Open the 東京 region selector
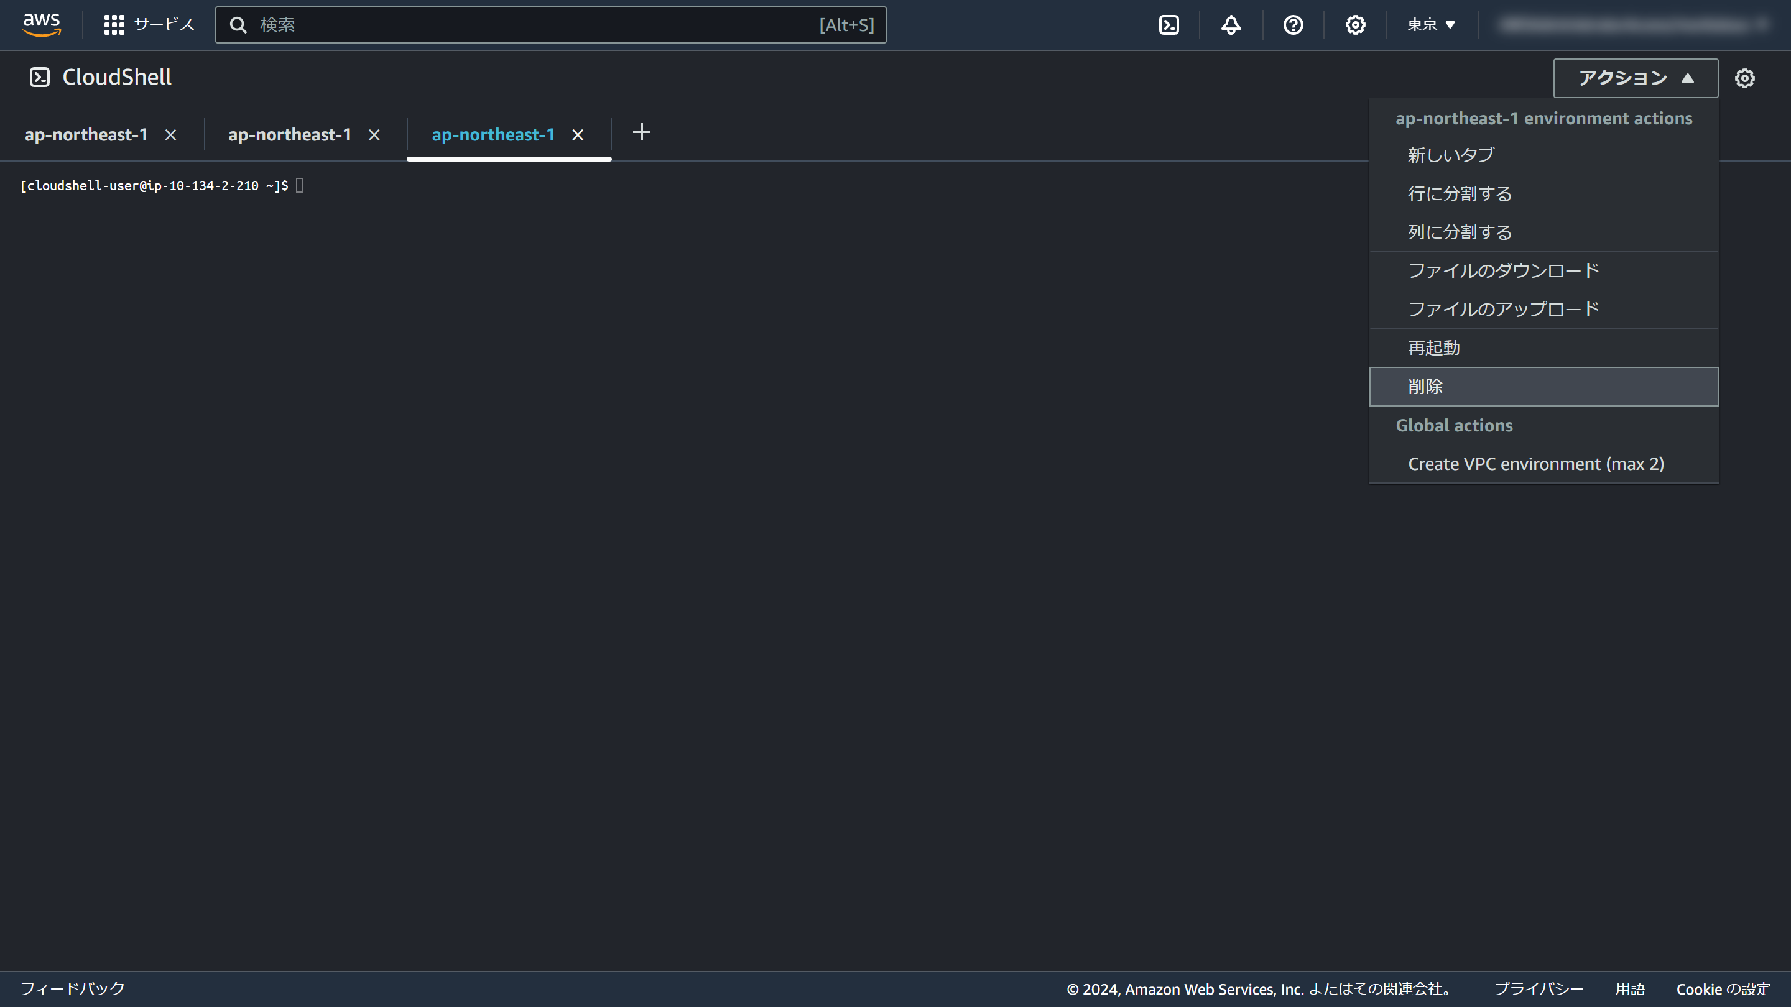 (x=1429, y=24)
